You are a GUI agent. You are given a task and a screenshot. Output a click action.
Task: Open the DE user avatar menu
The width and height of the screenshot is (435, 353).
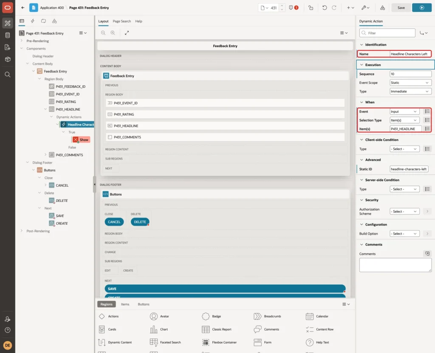click(8, 345)
